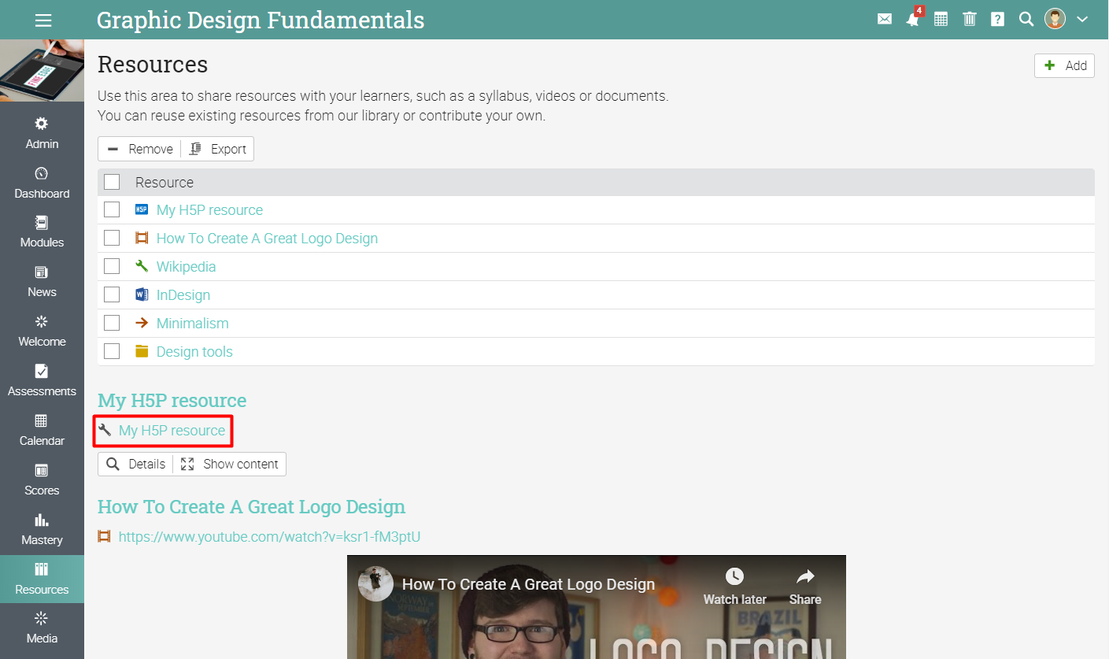
Task: Open How To Create A Great Logo Design row
Action: click(x=267, y=239)
